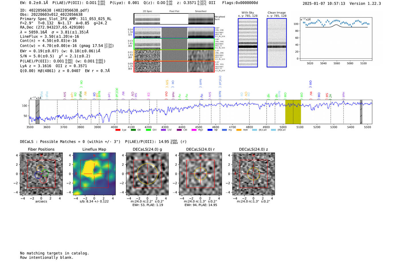Click the dashed white circle in DECaLS g
This screenshot has height=273, width=401.
tap(163, 167)
